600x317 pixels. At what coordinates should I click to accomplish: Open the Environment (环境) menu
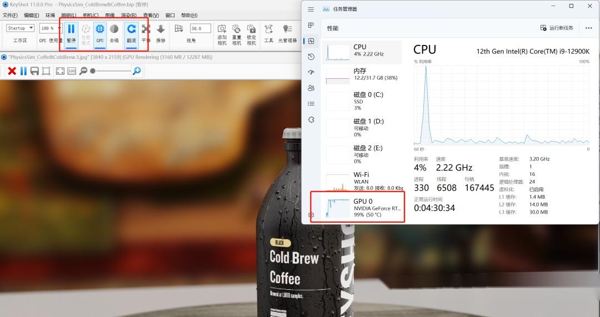pos(50,16)
